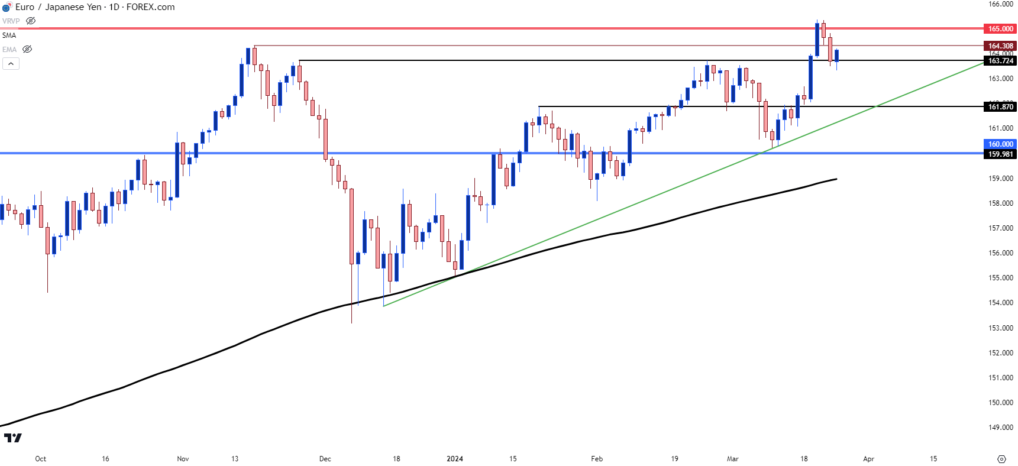Click 157.000 on the price scale
The height and width of the screenshot is (466, 1018).
(1001, 228)
